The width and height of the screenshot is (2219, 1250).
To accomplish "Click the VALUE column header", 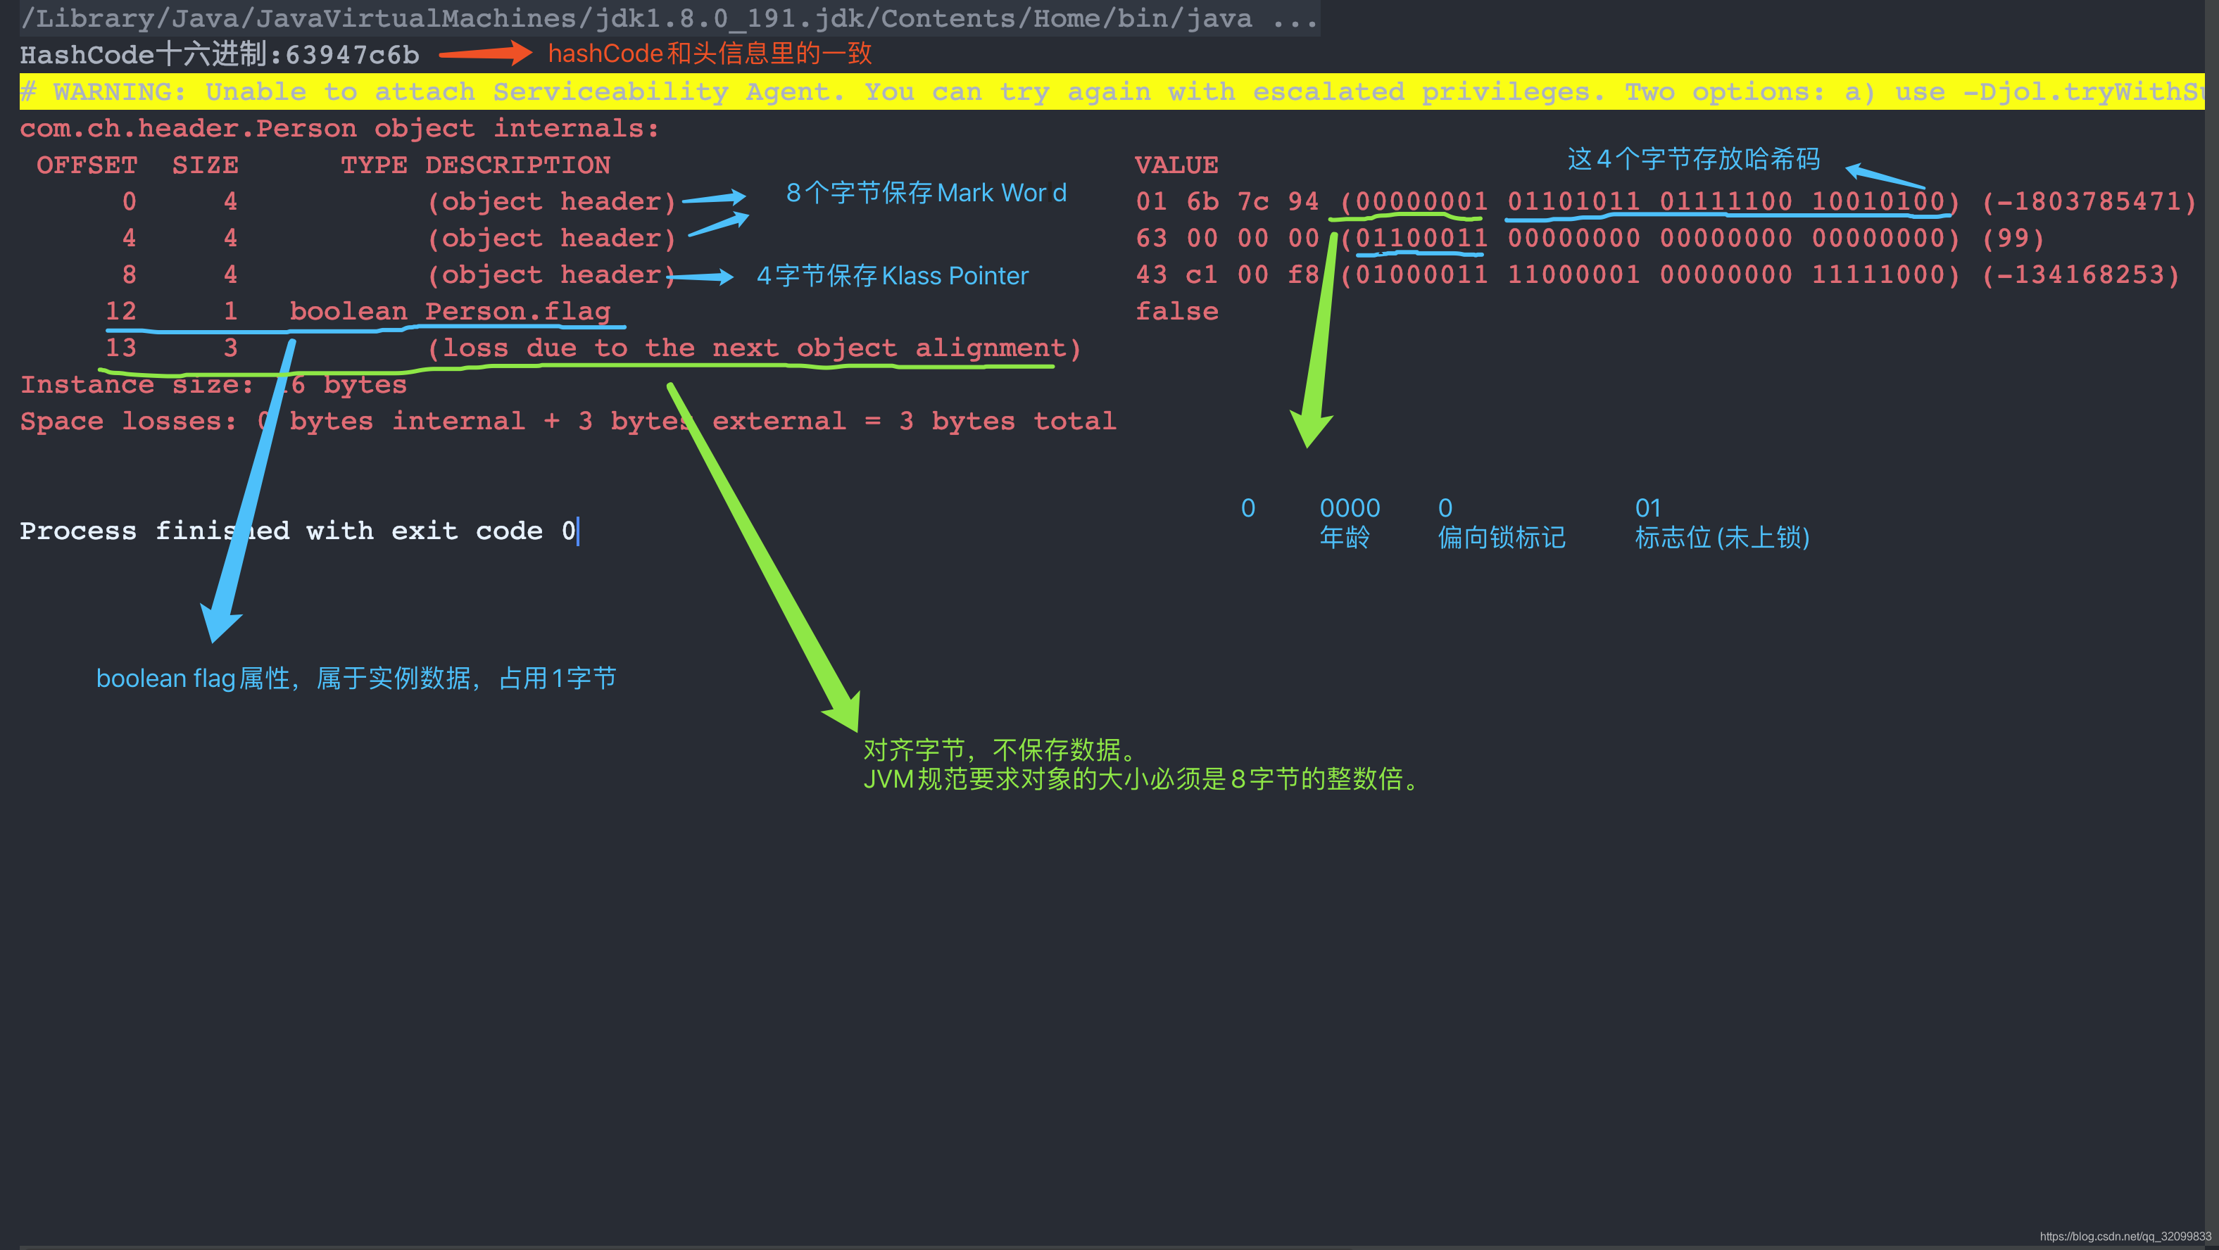I will pos(1176,165).
